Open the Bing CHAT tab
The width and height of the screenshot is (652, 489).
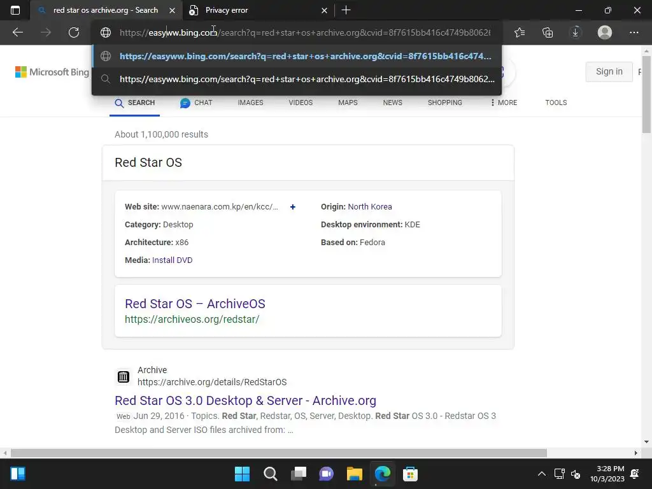[x=196, y=103]
